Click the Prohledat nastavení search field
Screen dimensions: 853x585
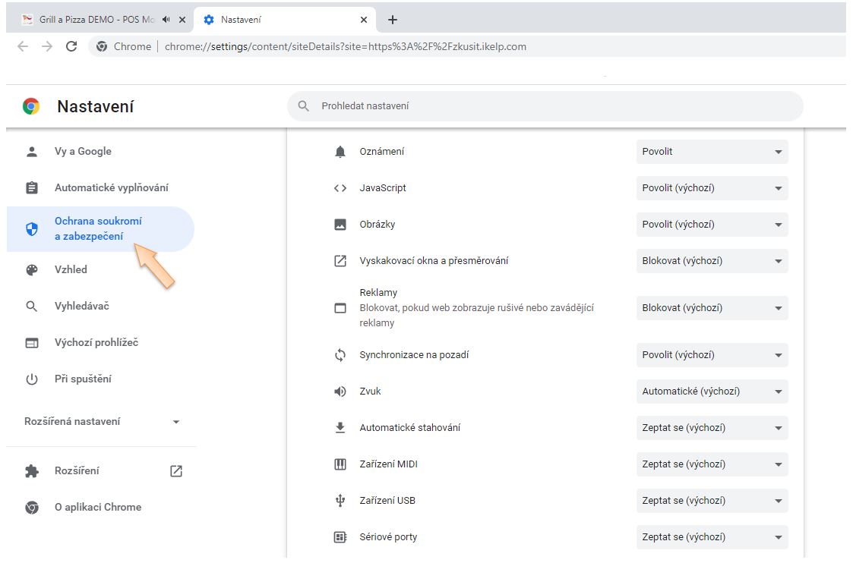[x=544, y=106]
